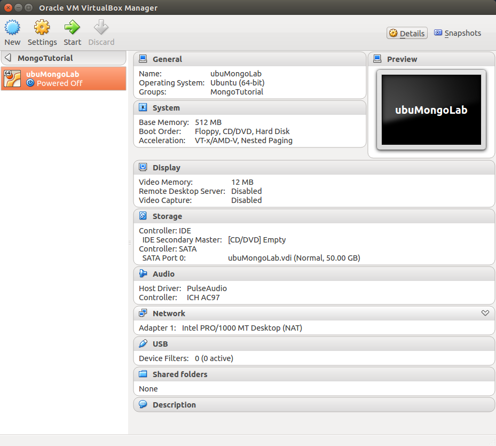Open General settings via its header title

[167, 59]
